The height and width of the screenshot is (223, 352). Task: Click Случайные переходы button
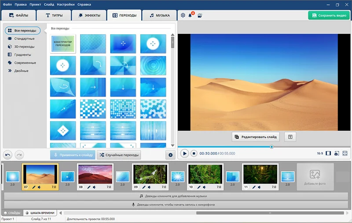coord(119,155)
